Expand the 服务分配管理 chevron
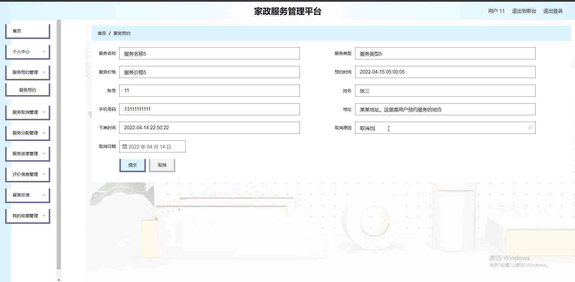The image size is (575, 282). [44, 133]
